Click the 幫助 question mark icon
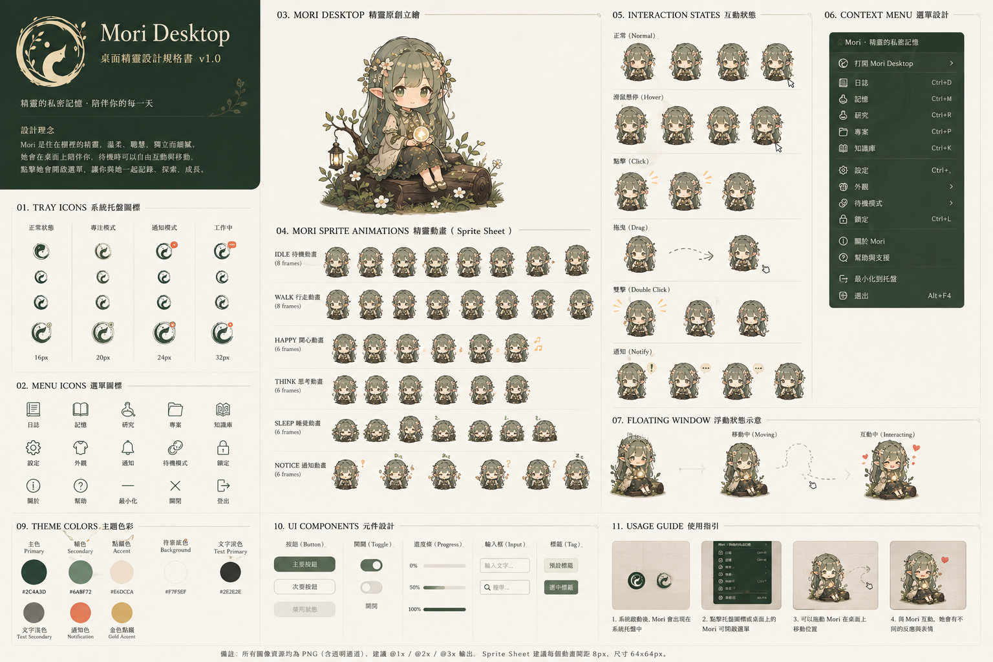993x662 pixels. [x=80, y=486]
